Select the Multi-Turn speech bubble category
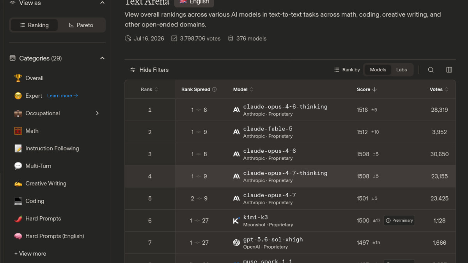Viewport: 468px width, 263px height. pyautogui.click(x=18, y=166)
